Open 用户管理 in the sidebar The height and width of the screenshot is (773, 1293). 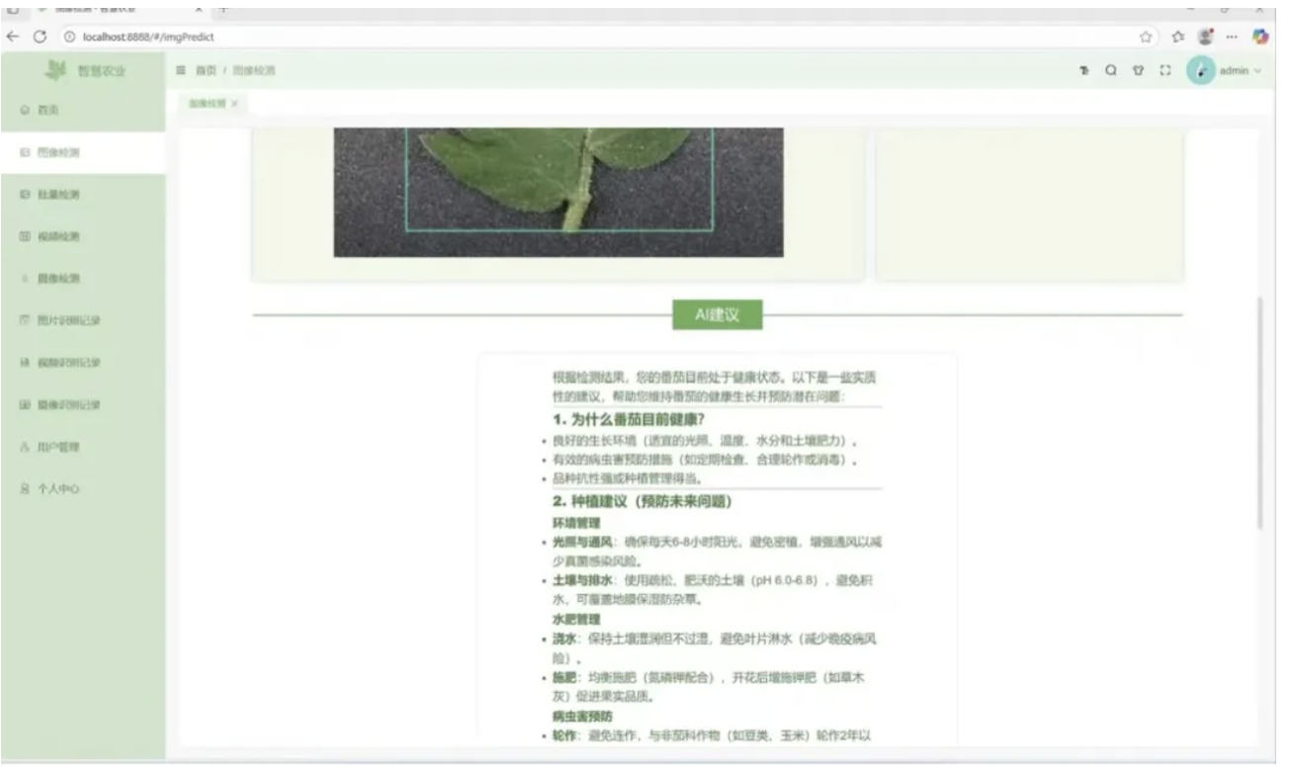coord(83,447)
